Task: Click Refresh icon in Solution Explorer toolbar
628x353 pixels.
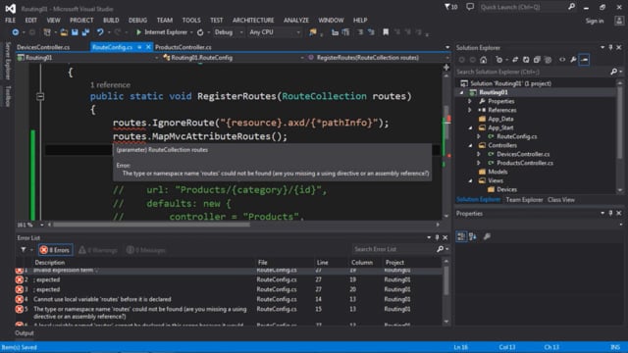Action: tap(526, 60)
